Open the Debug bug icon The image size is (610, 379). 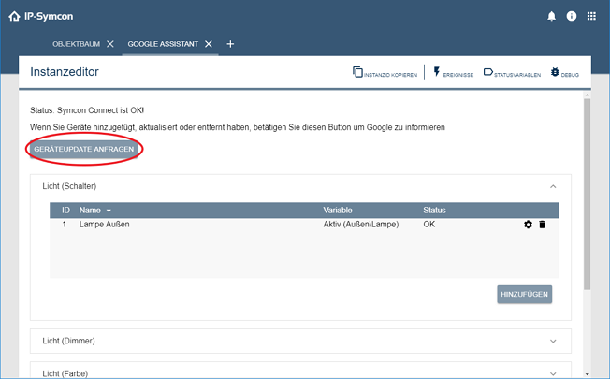click(556, 72)
